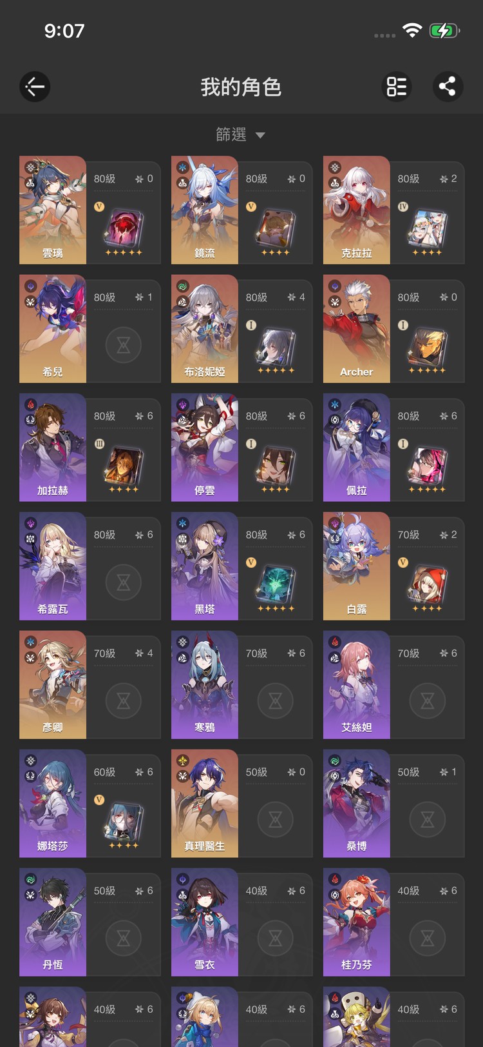Tap 真理醫生's empty light cone slot
The width and height of the screenshot is (483, 1047).
click(276, 820)
